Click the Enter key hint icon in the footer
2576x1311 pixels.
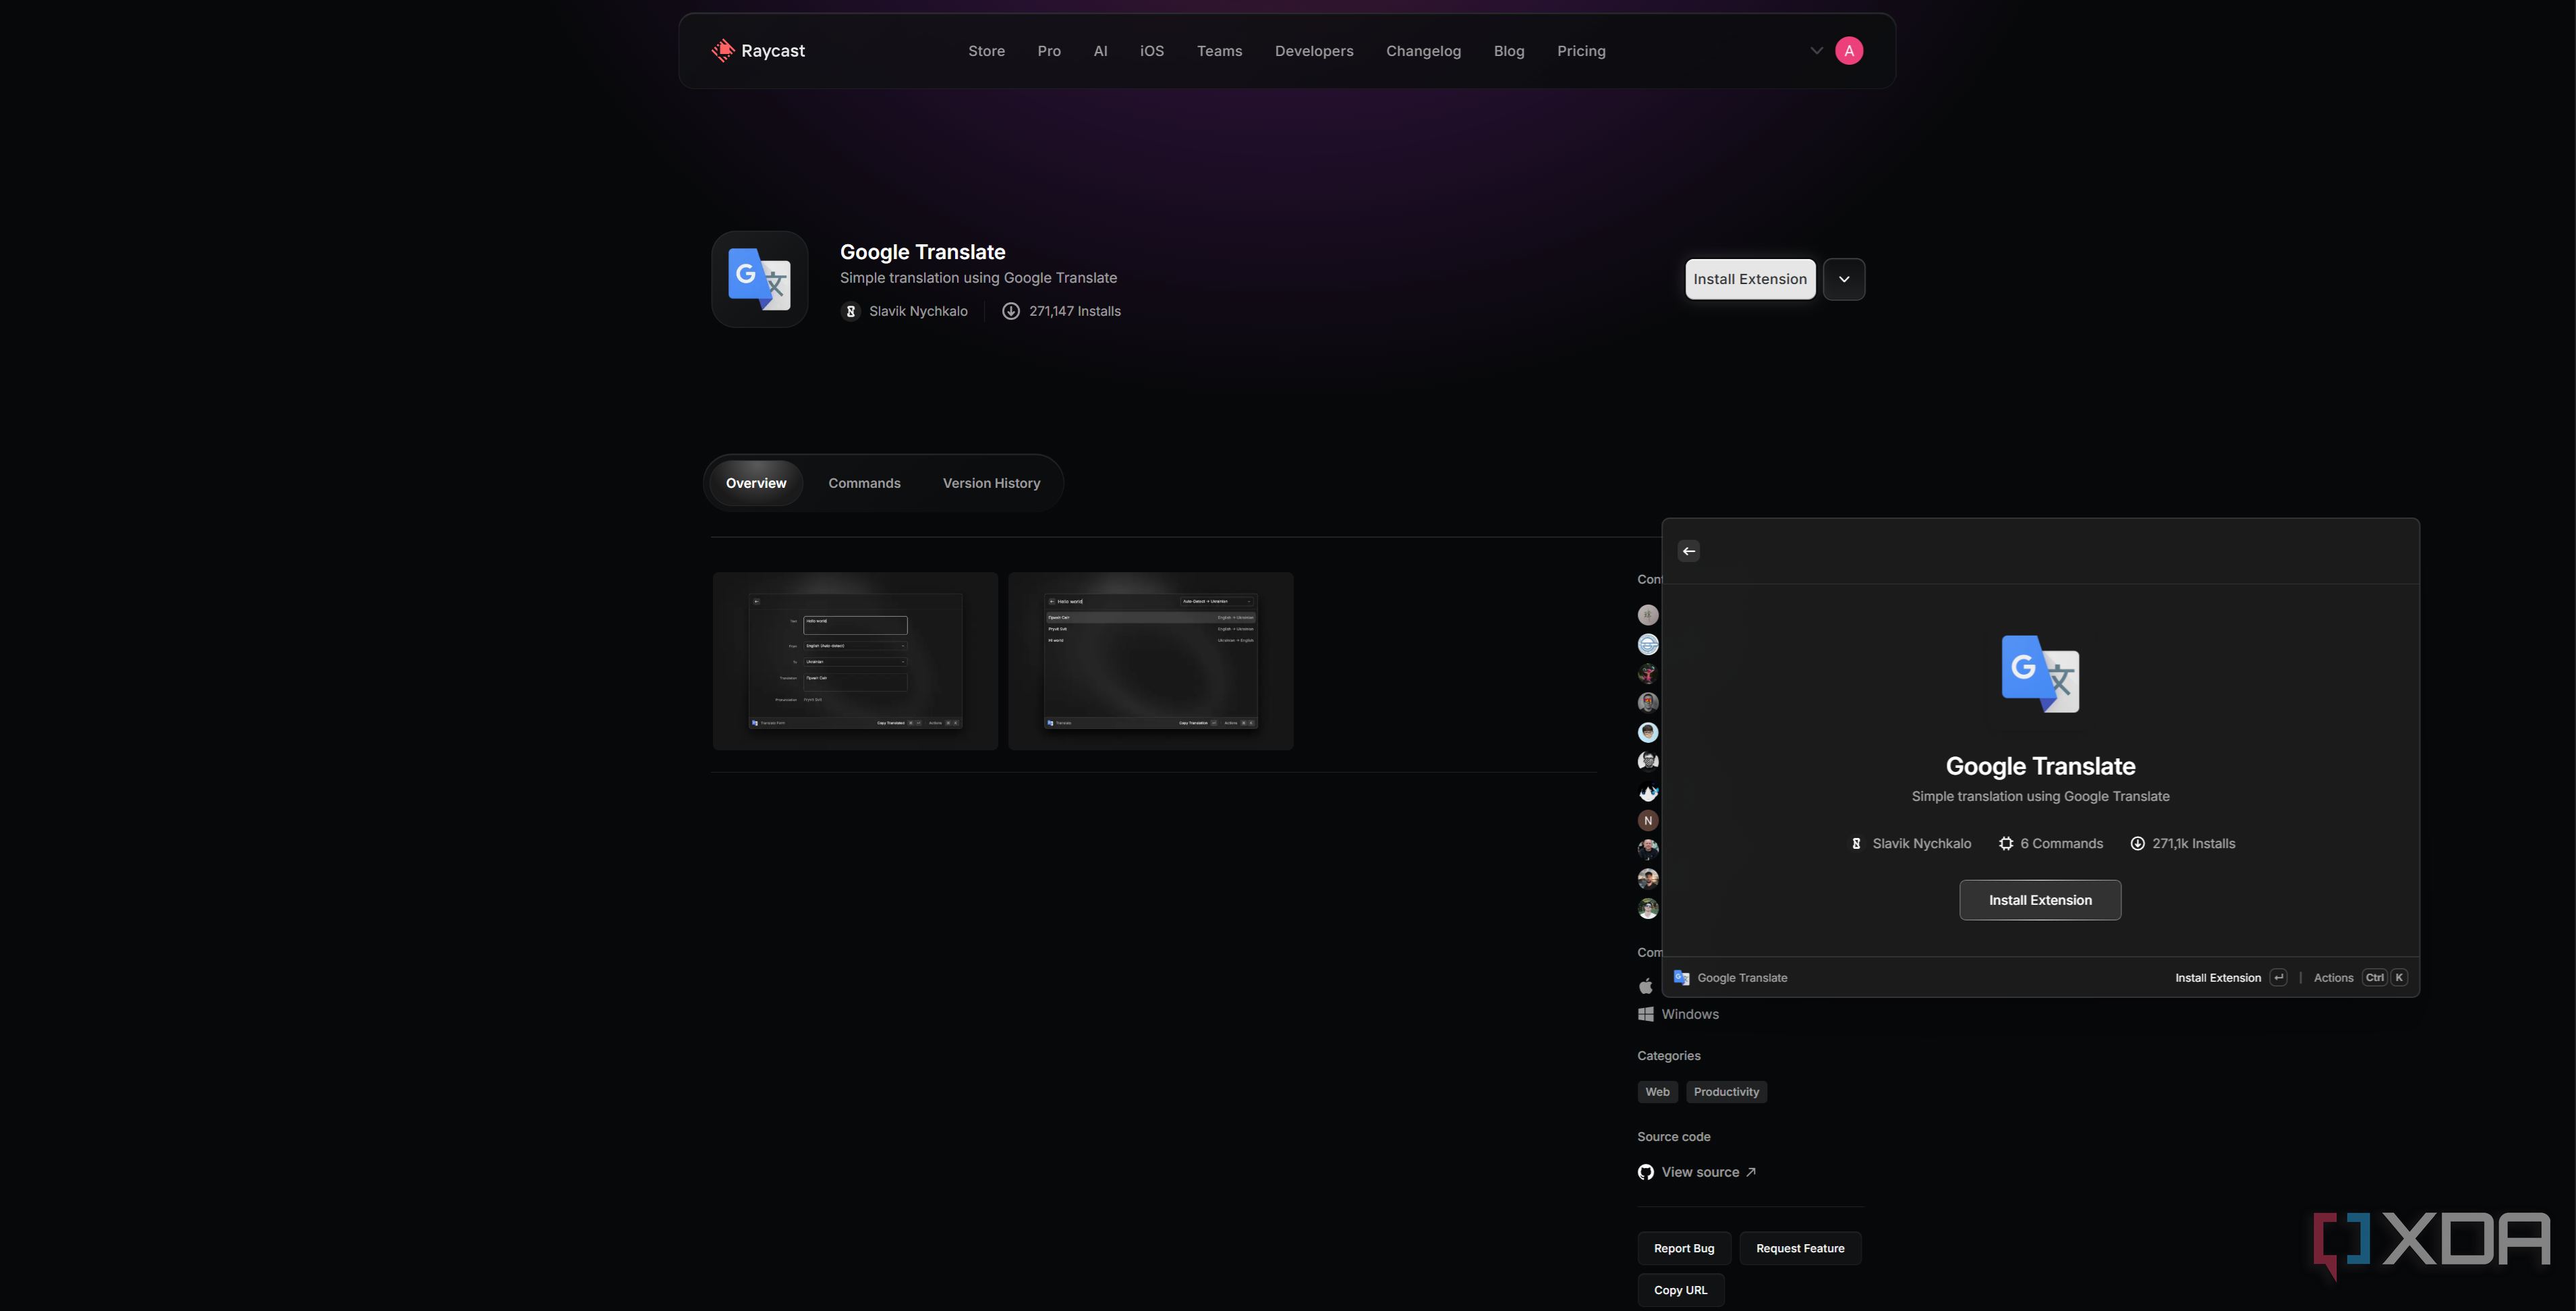[2278, 978]
